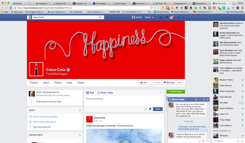Click Ask for Coca-Cola's phone link

tap(44, 122)
